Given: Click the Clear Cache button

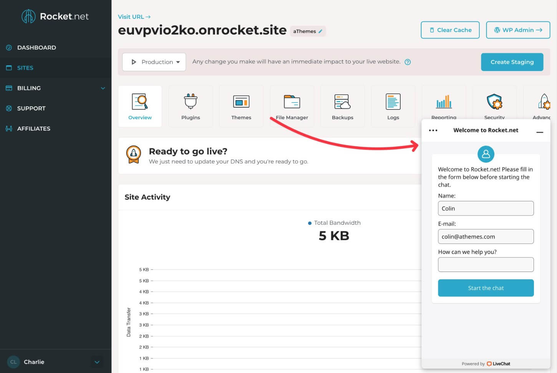Looking at the screenshot, I should (450, 30).
